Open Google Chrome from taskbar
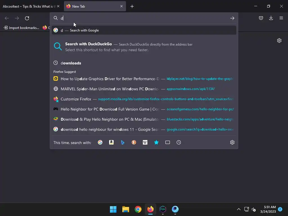This screenshot has width=288, height=216. 138,209
